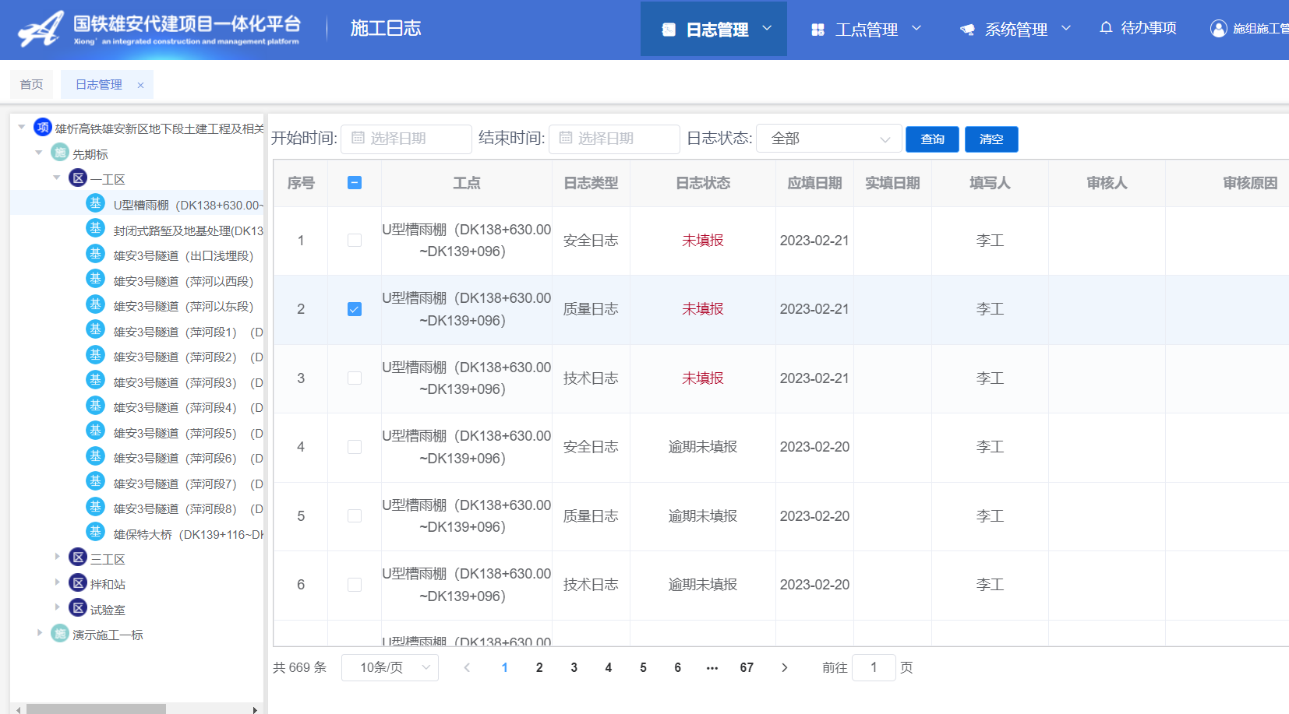Check the checkbox for row 3 技术日志
The image size is (1289, 714).
pyautogui.click(x=355, y=378)
